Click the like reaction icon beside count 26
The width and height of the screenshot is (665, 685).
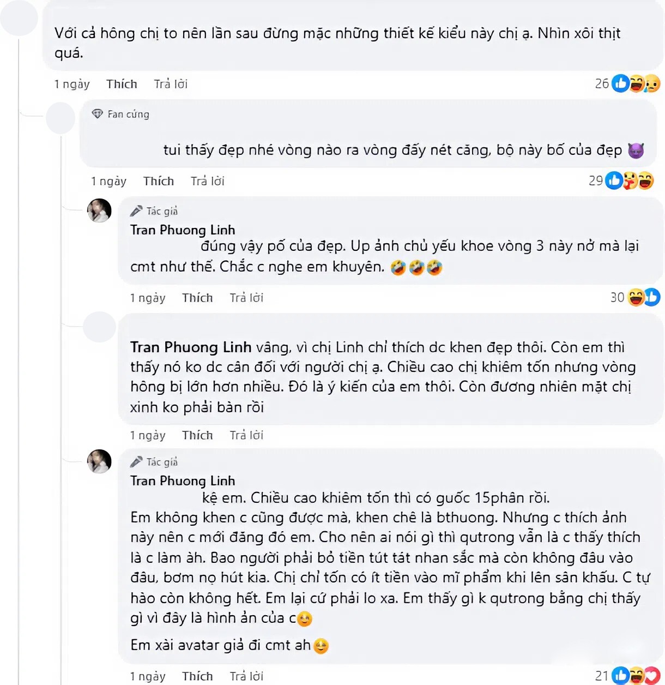(620, 83)
